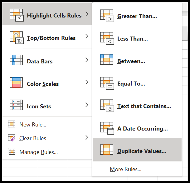Viewport: 190px width, 183px height.
Task: Click the Duplicate Values icon
Action: tap(107, 150)
